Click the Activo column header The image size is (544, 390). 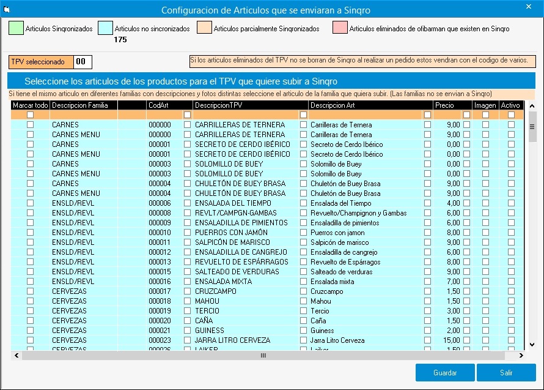point(511,105)
